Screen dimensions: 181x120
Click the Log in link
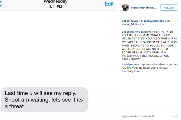click(x=126, y=116)
